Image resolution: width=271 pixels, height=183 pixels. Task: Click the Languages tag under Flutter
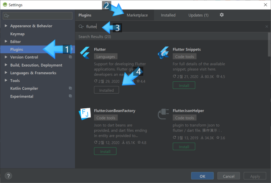pyautogui.click(x=106, y=56)
